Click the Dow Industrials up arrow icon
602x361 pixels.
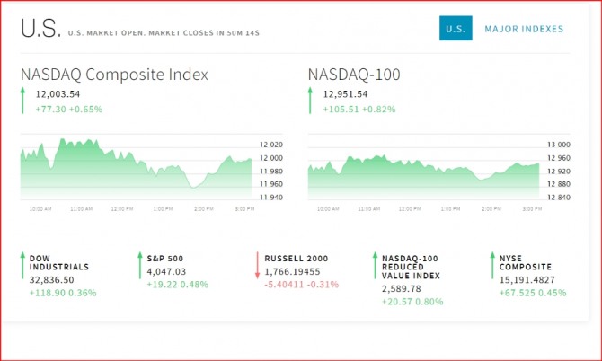(22, 265)
